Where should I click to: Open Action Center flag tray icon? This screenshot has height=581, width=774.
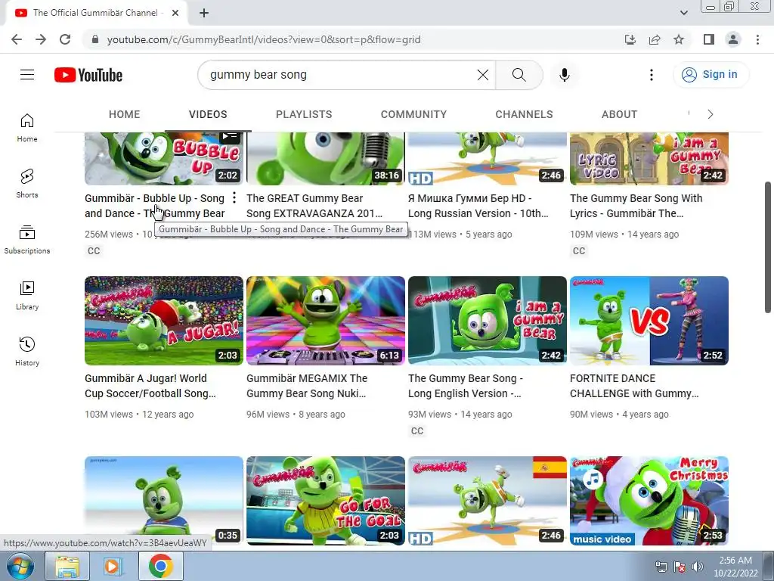(x=680, y=567)
